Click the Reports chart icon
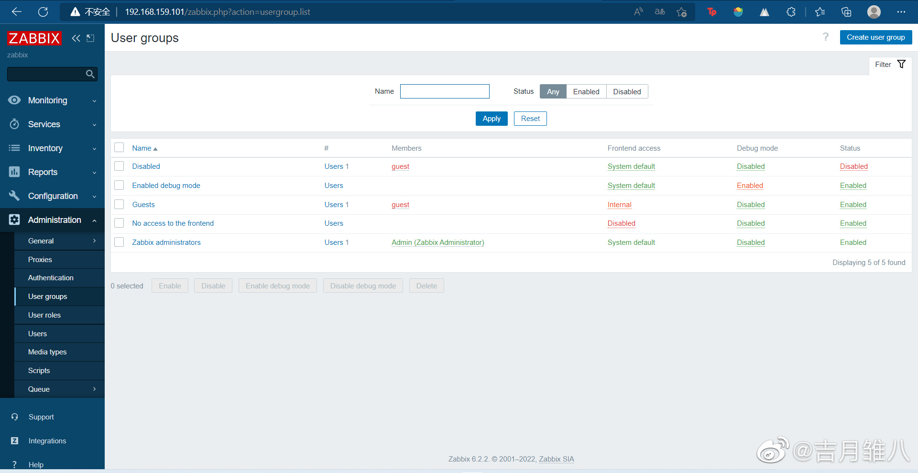918x473 pixels. [x=14, y=172]
